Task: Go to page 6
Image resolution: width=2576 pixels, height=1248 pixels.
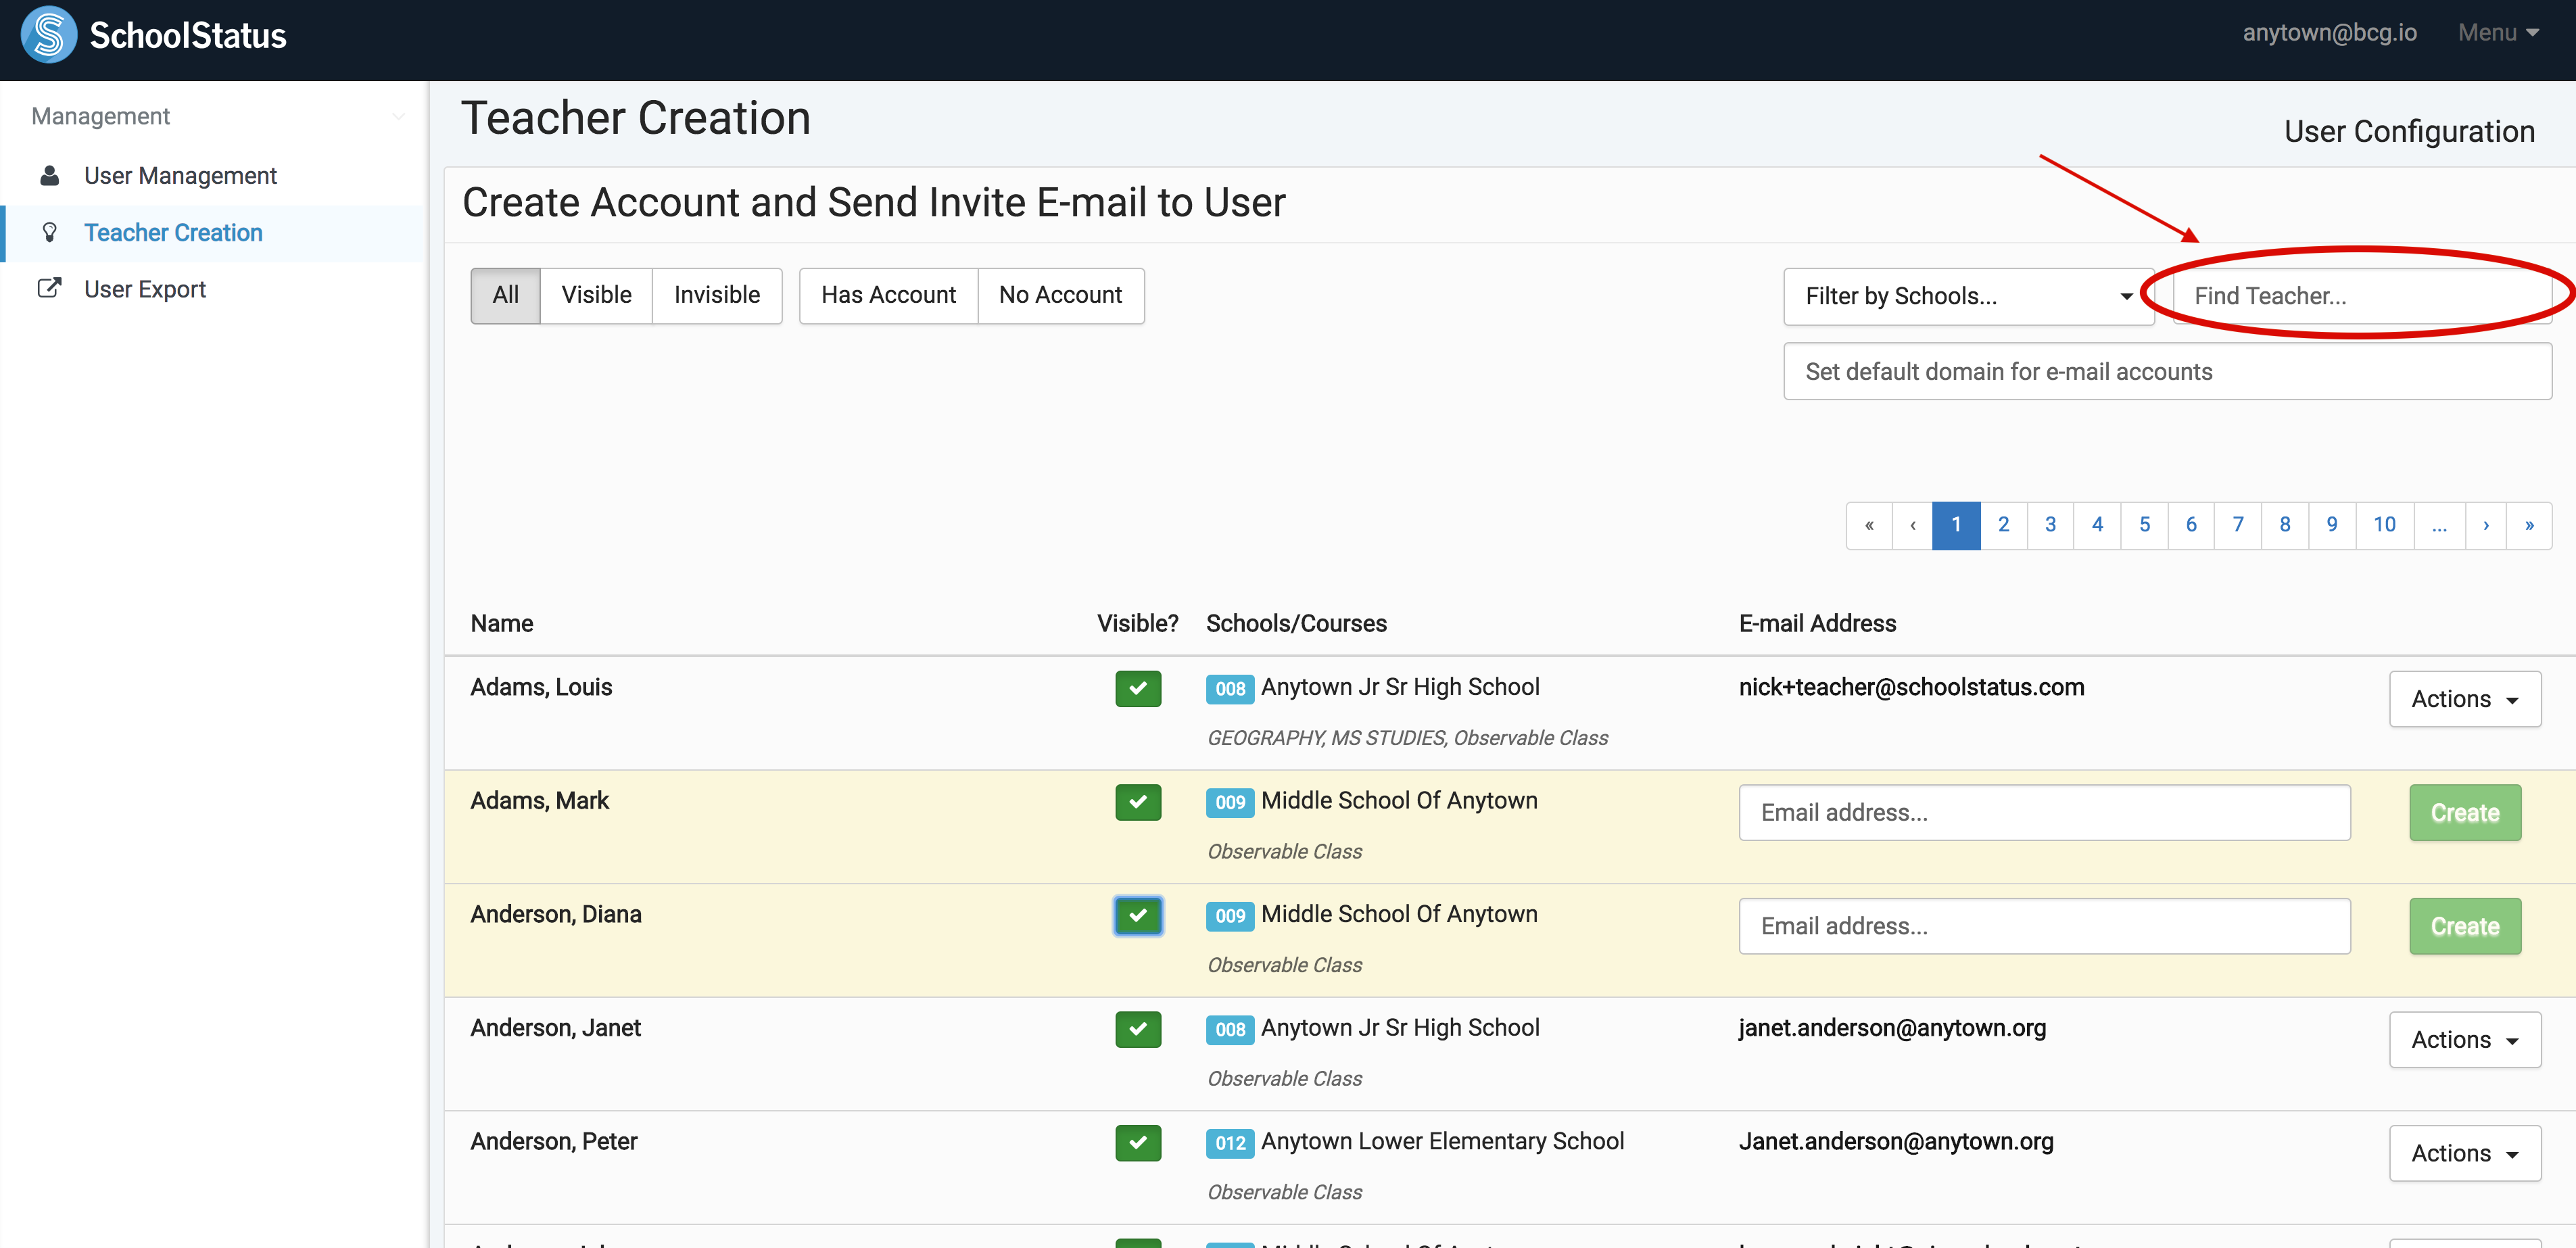Action: pyautogui.click(x=2191, y=525)
